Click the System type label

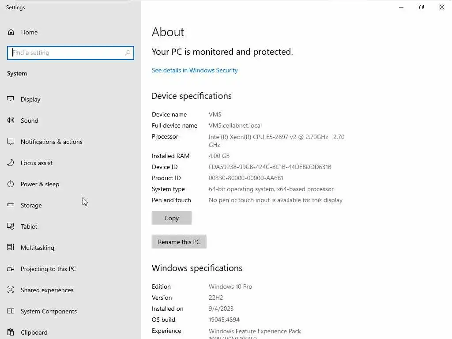pos(168,189)
